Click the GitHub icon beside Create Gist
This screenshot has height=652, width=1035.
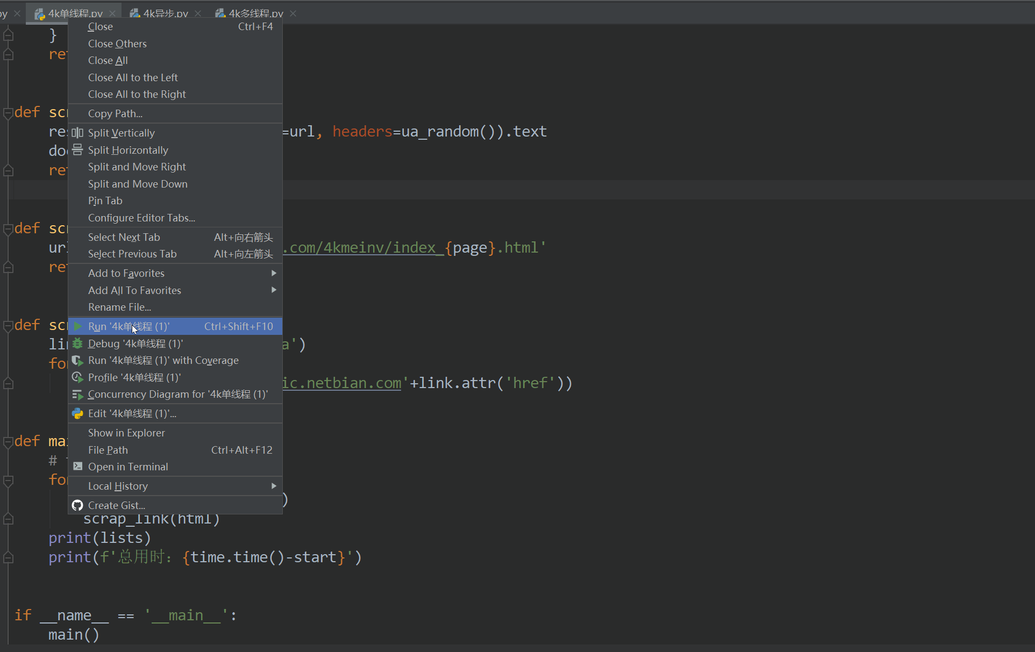coord(77,505)
